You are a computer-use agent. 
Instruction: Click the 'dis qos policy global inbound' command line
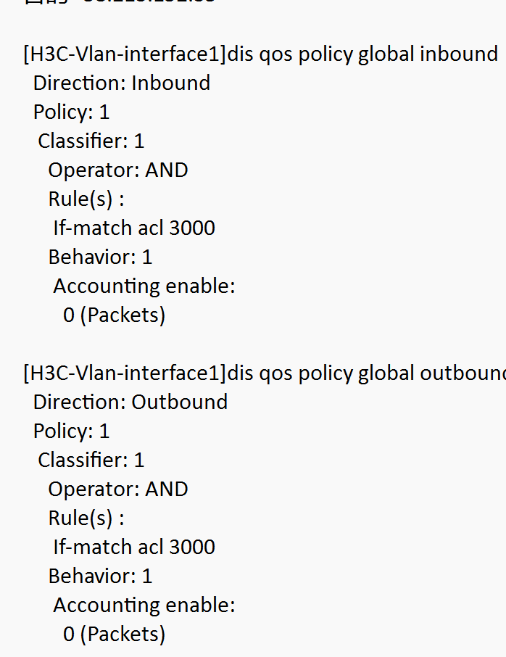(x=261, y=54)
